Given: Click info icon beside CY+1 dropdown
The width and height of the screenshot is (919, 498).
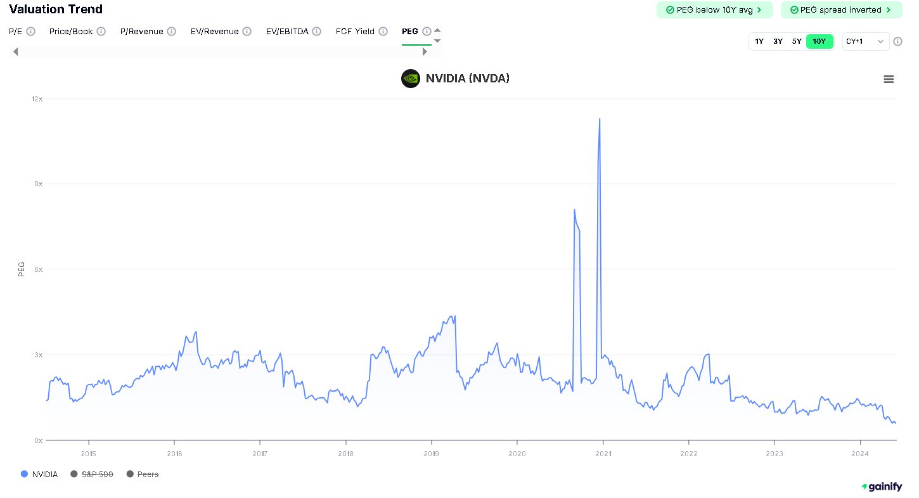Looking at the screenshot, I should coord(897,42).
